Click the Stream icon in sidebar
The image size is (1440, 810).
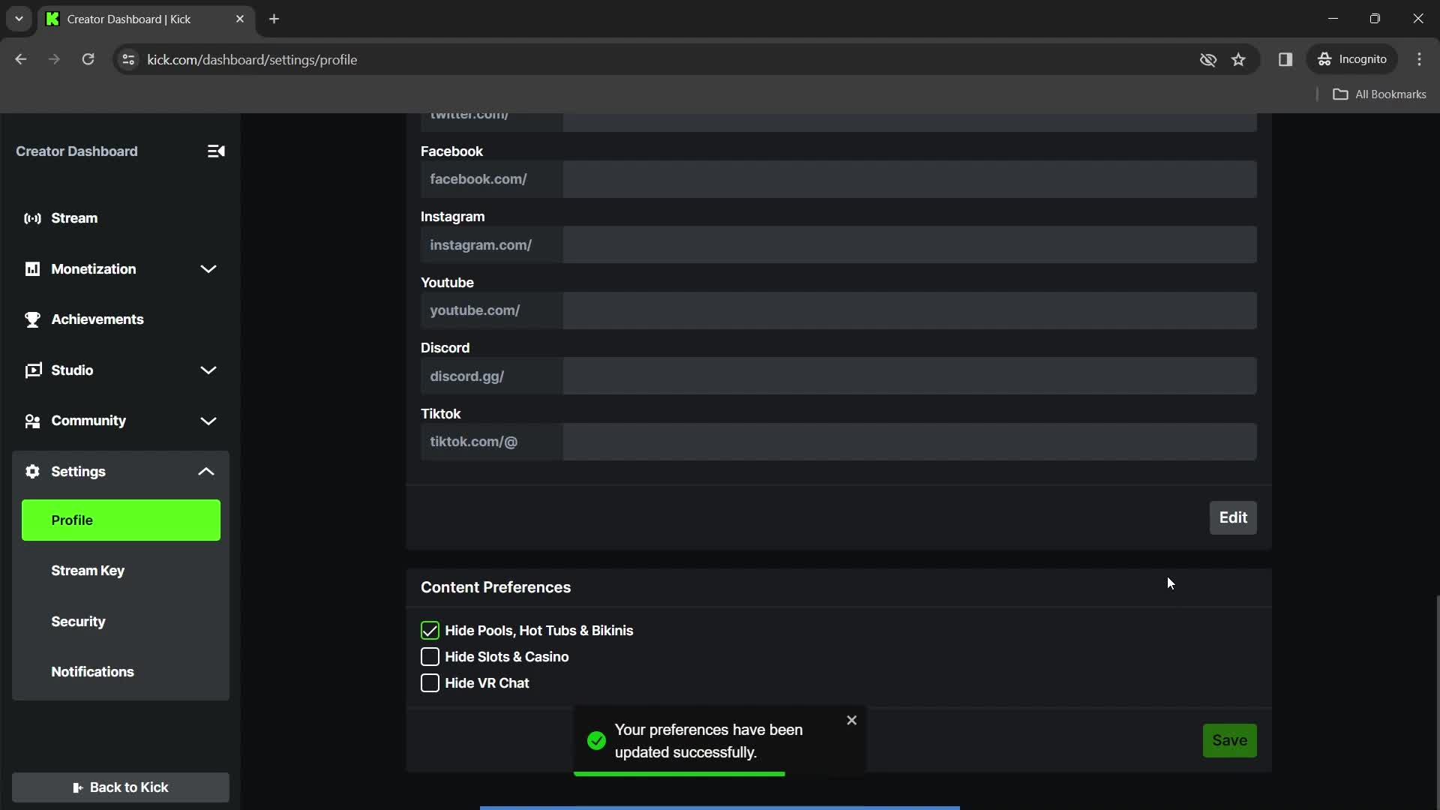[33, 217]
